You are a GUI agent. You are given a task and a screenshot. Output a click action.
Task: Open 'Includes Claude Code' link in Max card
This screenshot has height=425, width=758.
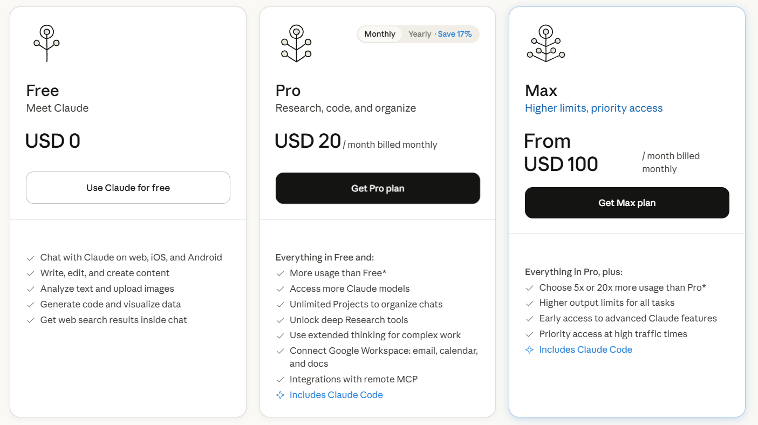click(x=585, y=350)
